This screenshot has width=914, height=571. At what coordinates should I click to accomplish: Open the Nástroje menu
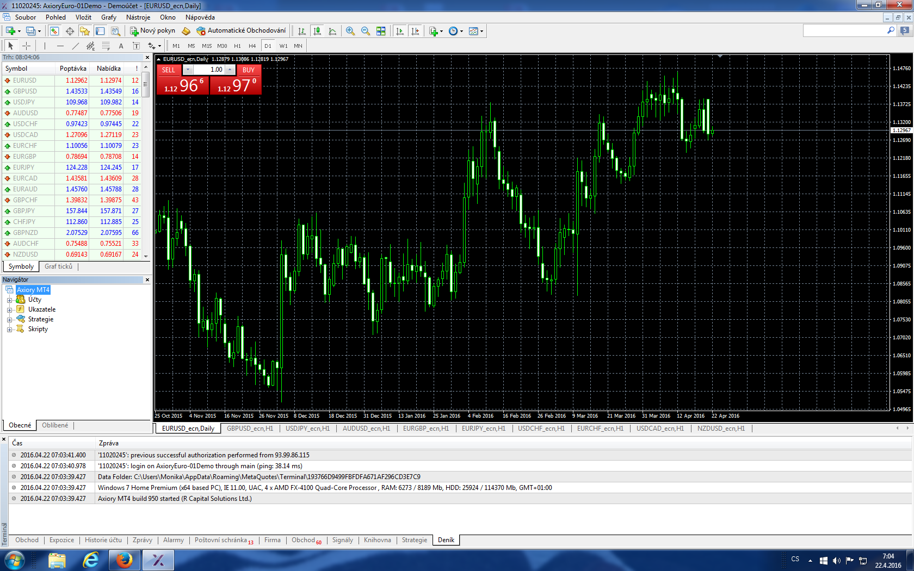point(138,17)
